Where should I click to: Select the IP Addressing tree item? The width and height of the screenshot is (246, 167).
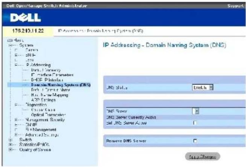tap(38, 65)
